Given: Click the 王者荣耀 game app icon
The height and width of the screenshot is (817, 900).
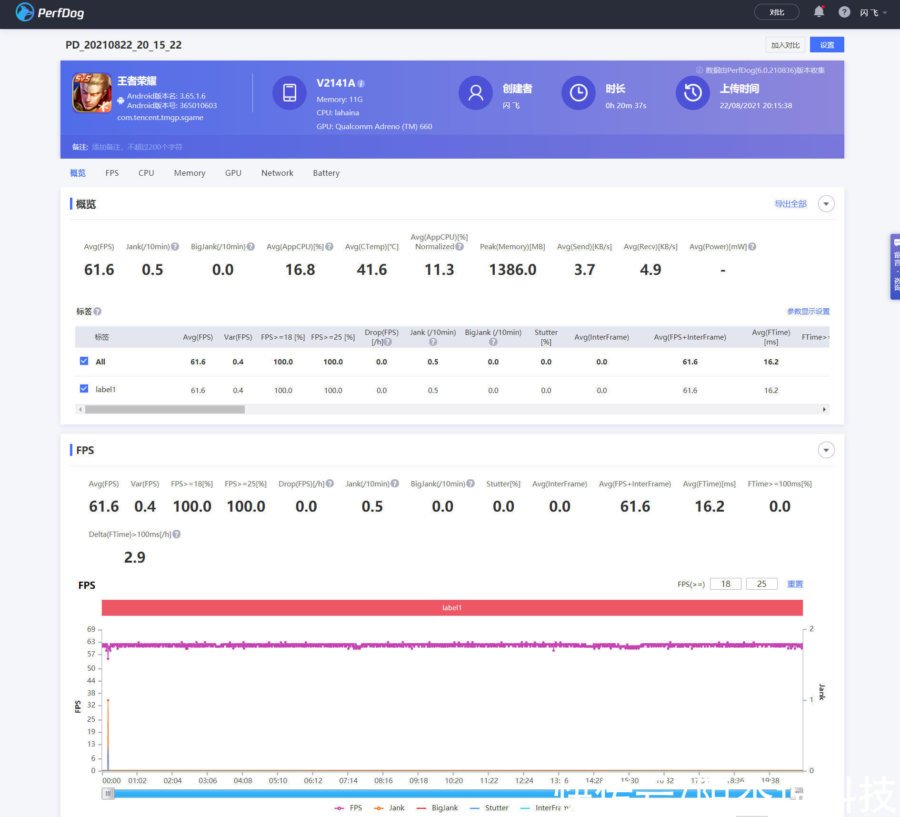Looking at the screenshot, I should pos(91,93).
